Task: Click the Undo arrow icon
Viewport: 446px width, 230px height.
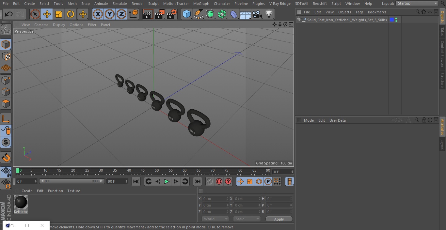Action: pos(9,14)
